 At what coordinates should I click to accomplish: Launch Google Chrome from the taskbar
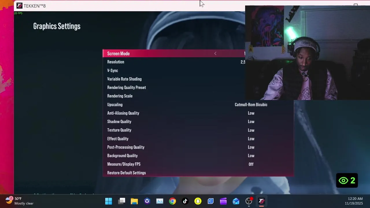pyautogui.click(x=173, y=201)
